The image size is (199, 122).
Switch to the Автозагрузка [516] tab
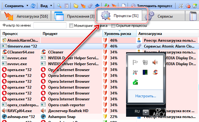click(x=26, y=16)
